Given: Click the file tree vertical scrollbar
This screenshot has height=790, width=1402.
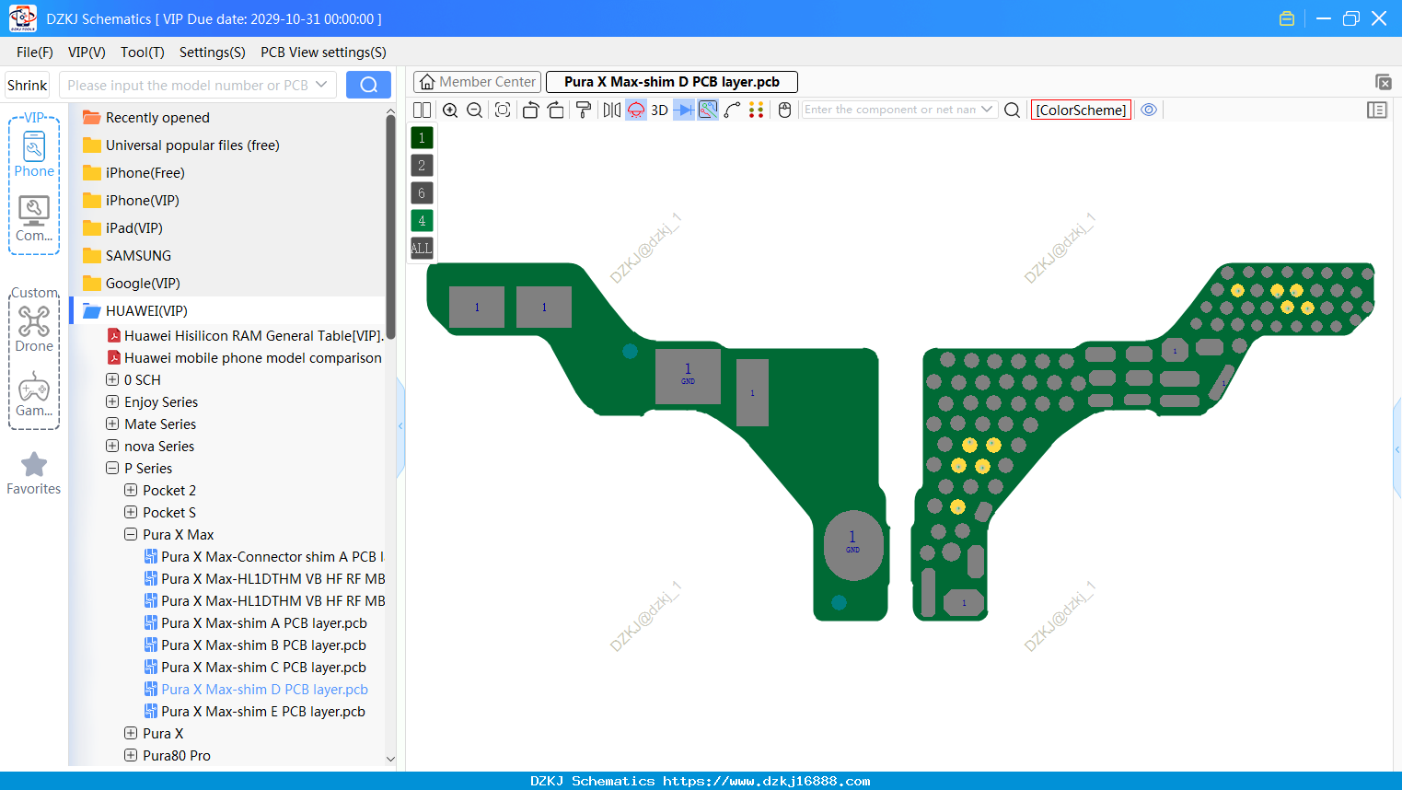Looking at the screenshot, I should pos(390,226).
